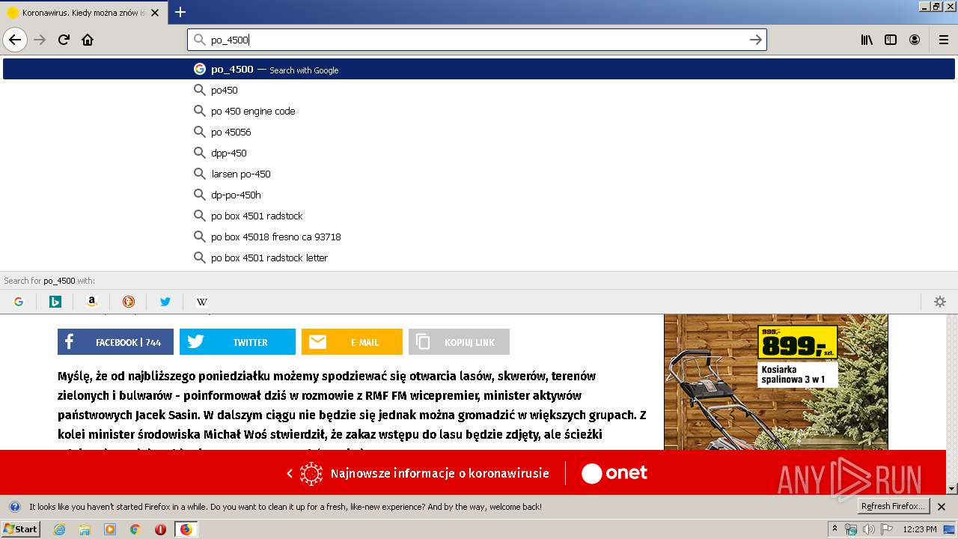Go back using the back arrow
This screenshot has width=958, height=539.
(x=15, y=40)
